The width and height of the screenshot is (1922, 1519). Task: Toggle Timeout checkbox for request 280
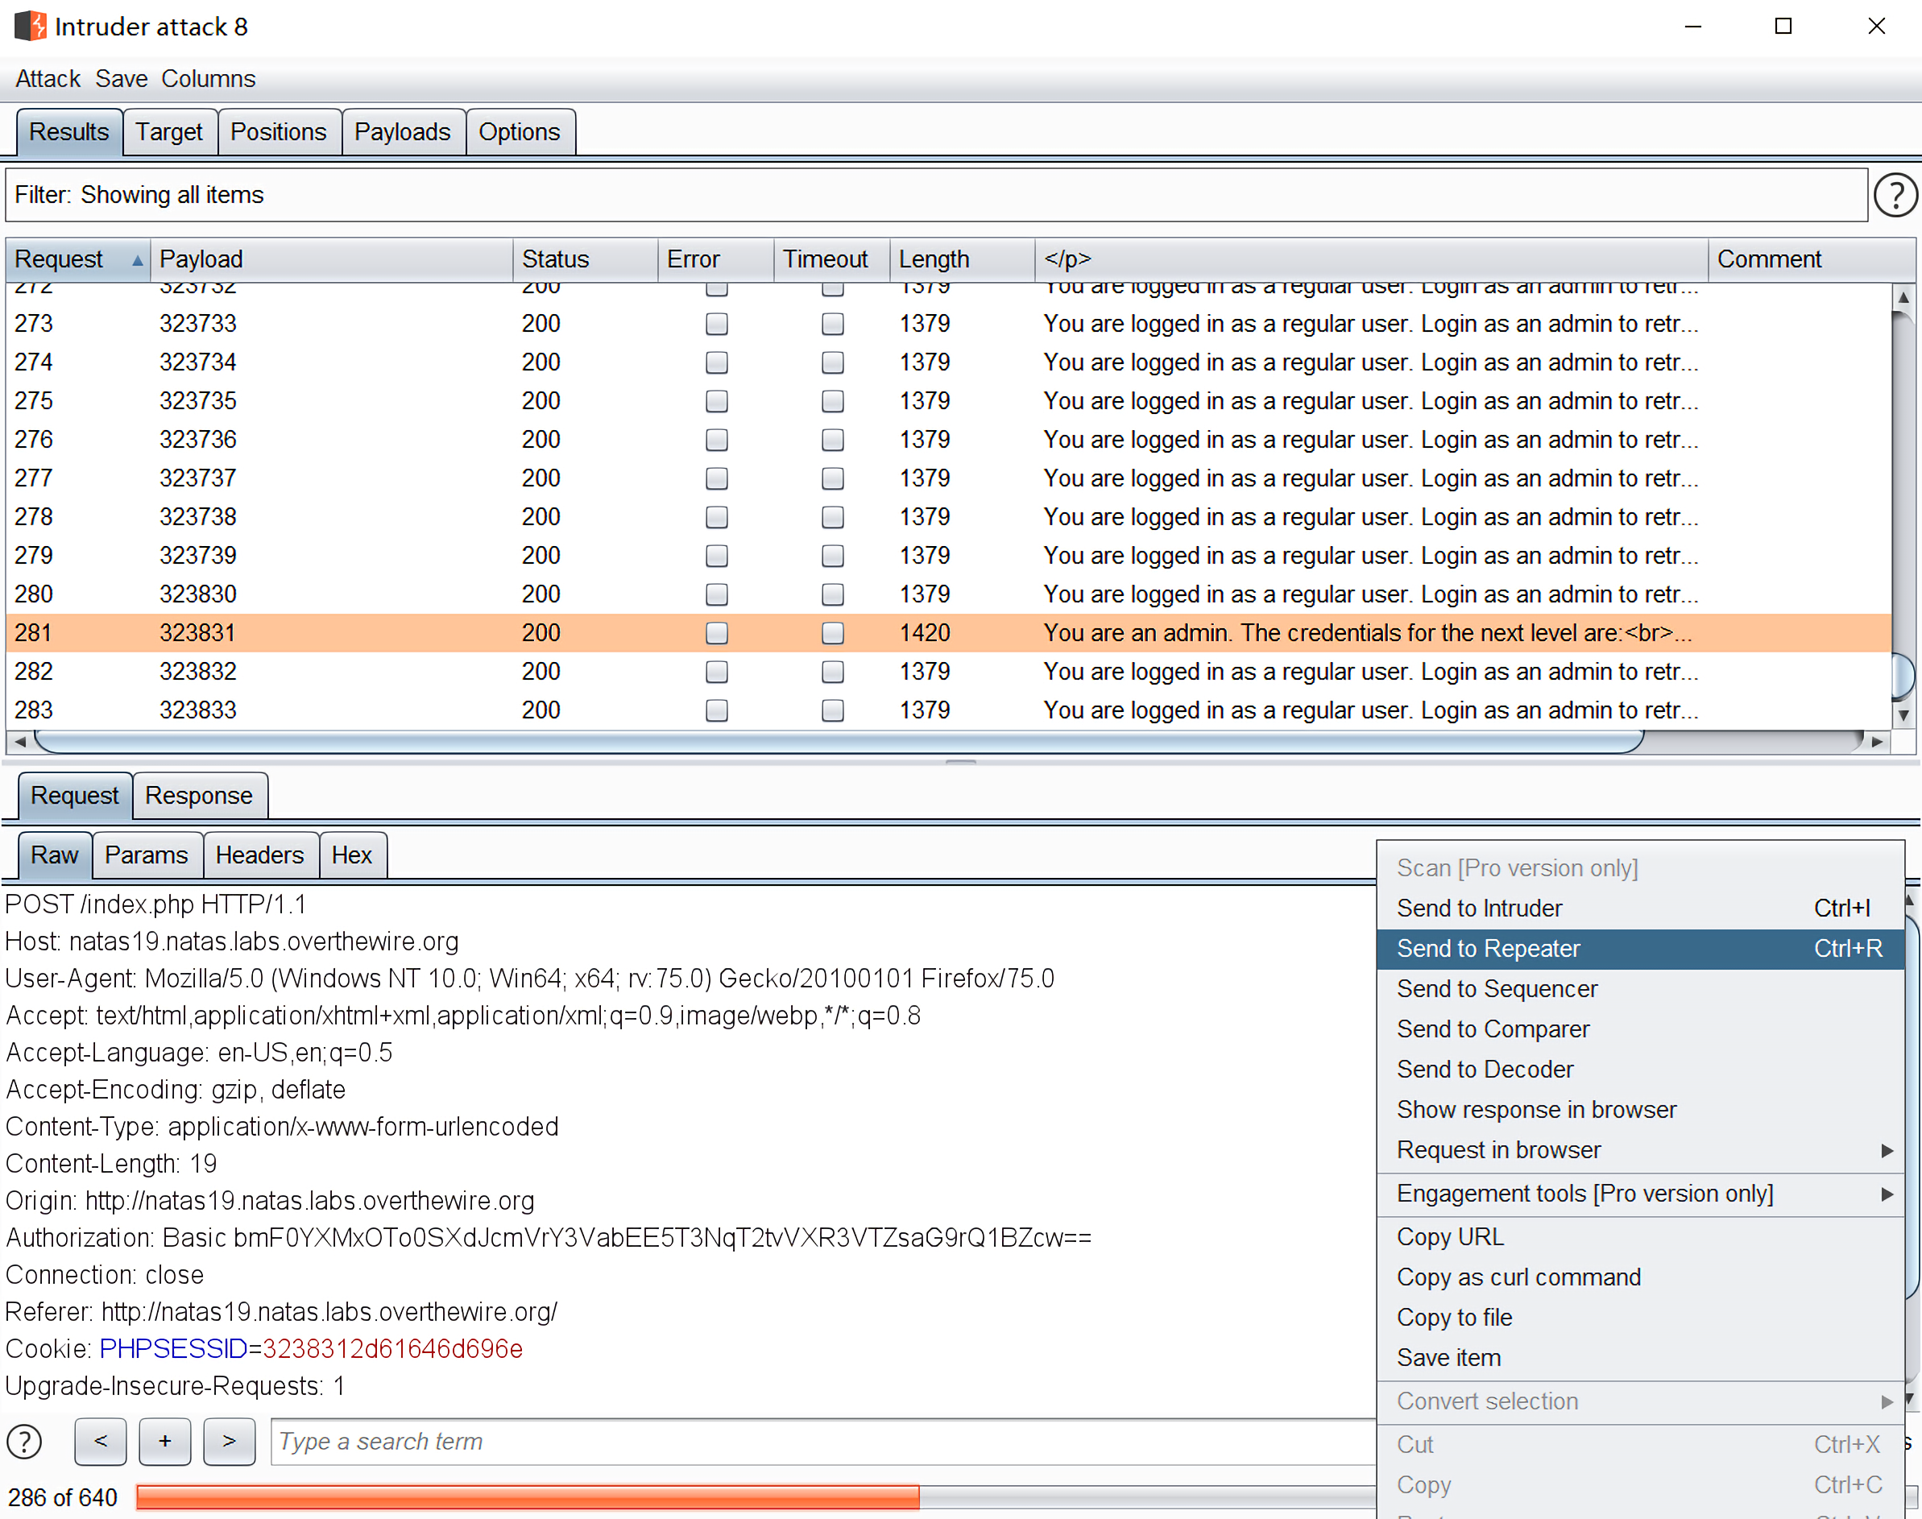click(x=832, y=595)
